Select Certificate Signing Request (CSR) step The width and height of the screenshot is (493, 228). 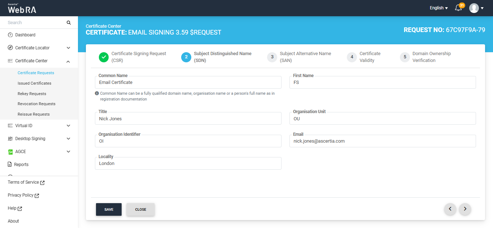click(139, 57)
